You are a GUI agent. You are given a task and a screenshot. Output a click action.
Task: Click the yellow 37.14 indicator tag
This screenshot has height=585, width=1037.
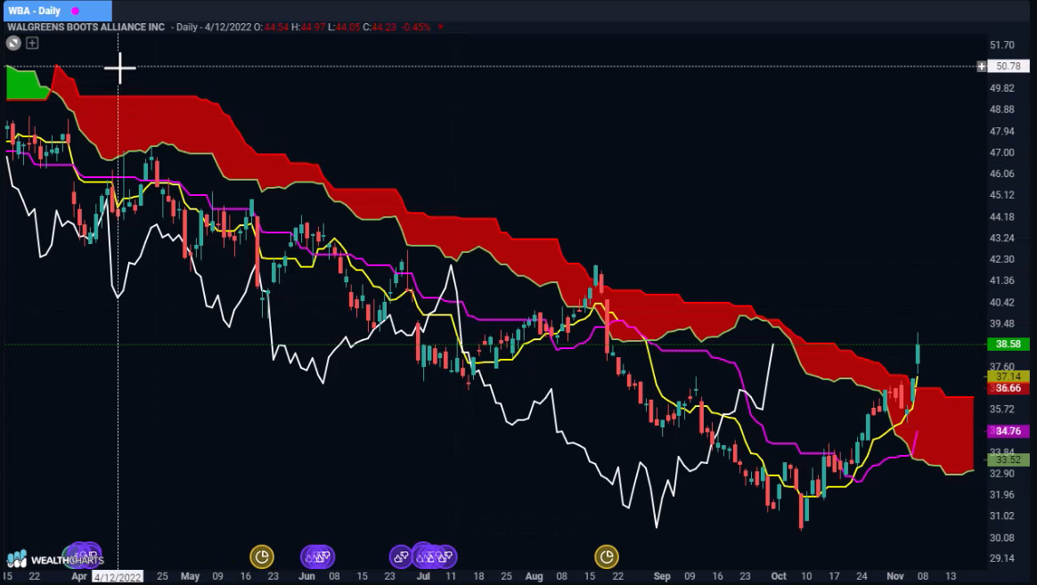pyautogui.click(x=1008, y=376)
